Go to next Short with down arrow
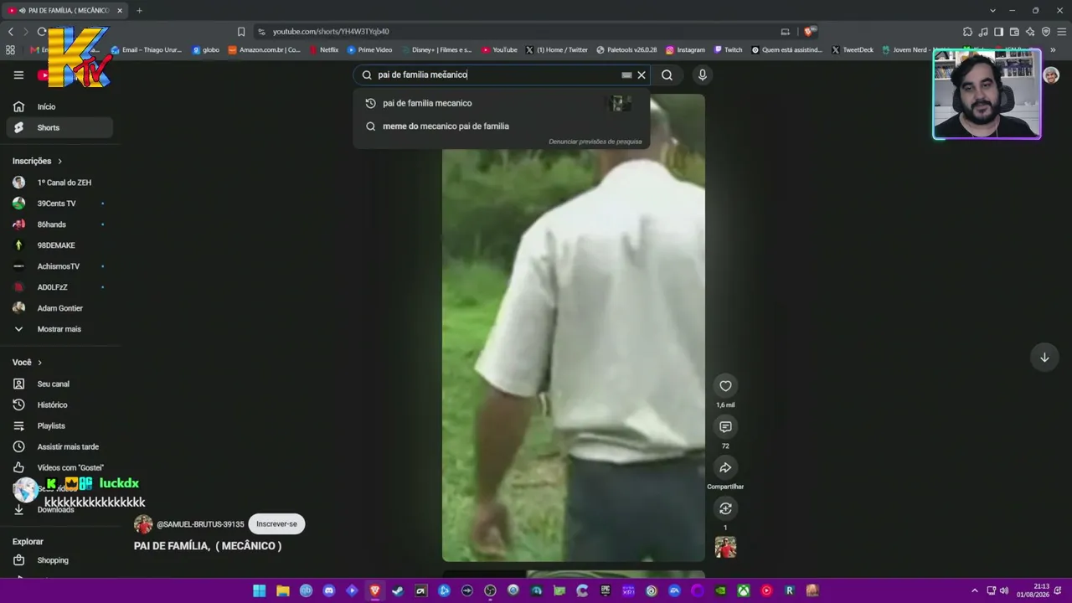 pos(1044,358)
